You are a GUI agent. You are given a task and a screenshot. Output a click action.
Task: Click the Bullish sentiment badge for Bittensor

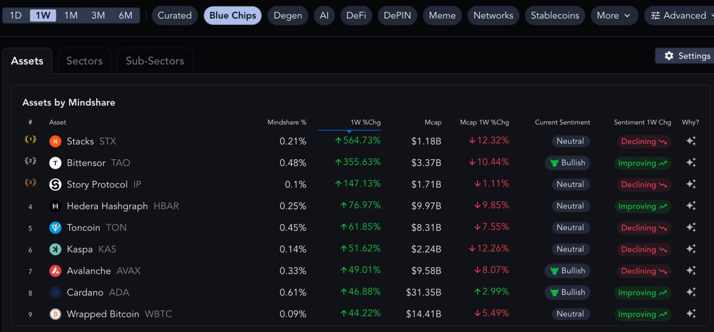click(x=568, y=163)
